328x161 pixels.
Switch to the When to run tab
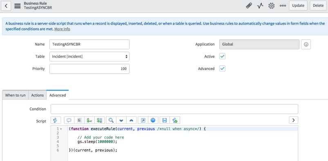pos(15,95)
